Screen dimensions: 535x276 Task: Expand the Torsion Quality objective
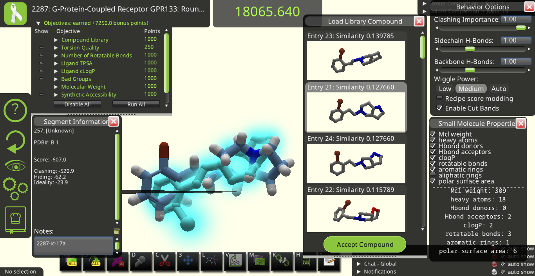[x=56, y=48]
